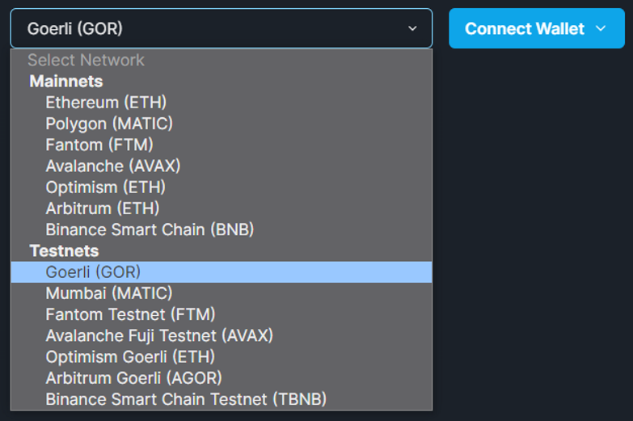Pick Arbitrum (ETH) from the list
This screenshot has height=421, width=633.
(103, 208)
